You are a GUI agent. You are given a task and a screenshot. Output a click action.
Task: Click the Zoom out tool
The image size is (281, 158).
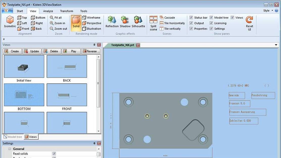(x=58, y=29)
